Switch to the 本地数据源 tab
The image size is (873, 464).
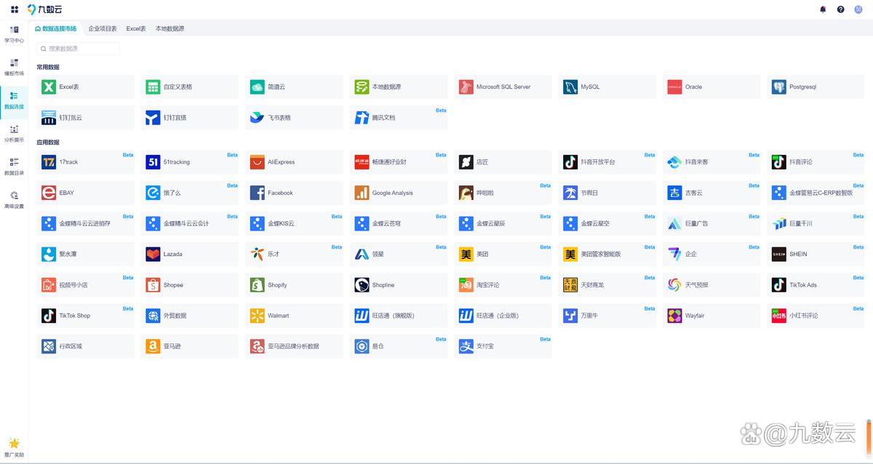(170, 28)
